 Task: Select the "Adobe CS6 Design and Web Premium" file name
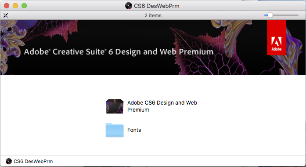tap(162, 106)
